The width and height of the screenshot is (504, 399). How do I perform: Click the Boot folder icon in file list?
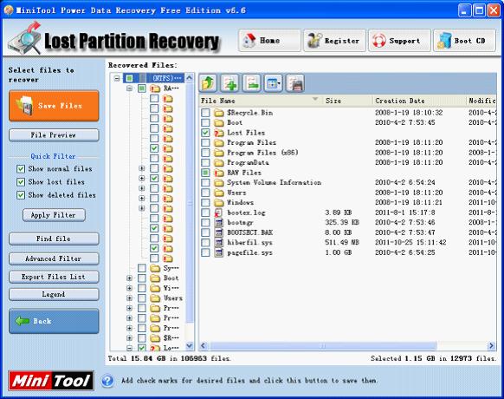point(219,122)
